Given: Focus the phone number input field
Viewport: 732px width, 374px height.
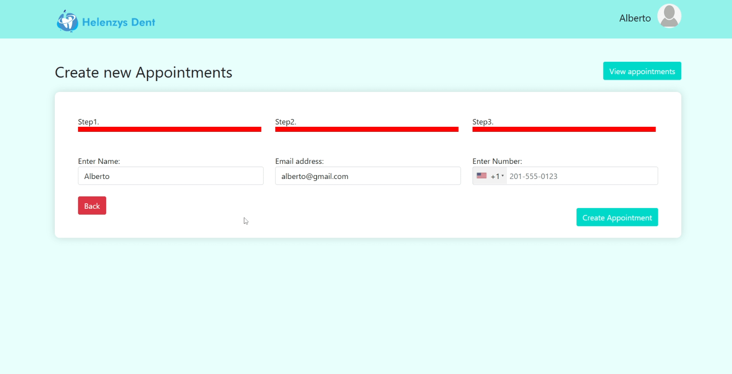Looking at the screenshot, I should [x=581, y=176].
